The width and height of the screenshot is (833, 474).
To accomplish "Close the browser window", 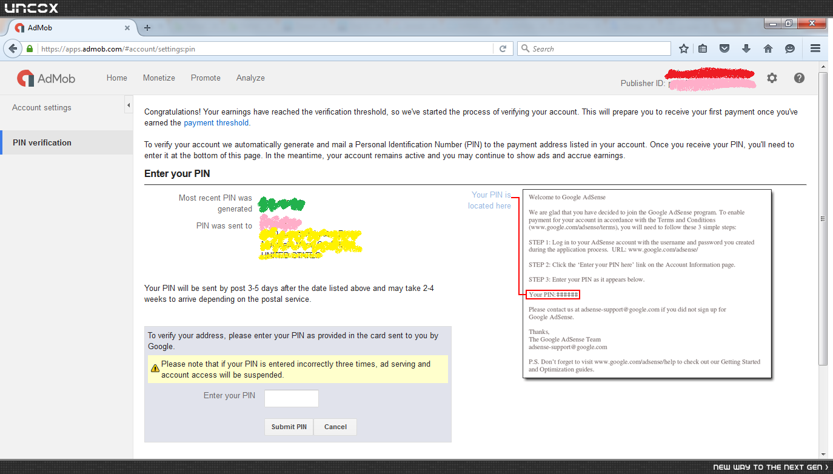I will click(811, 24).
